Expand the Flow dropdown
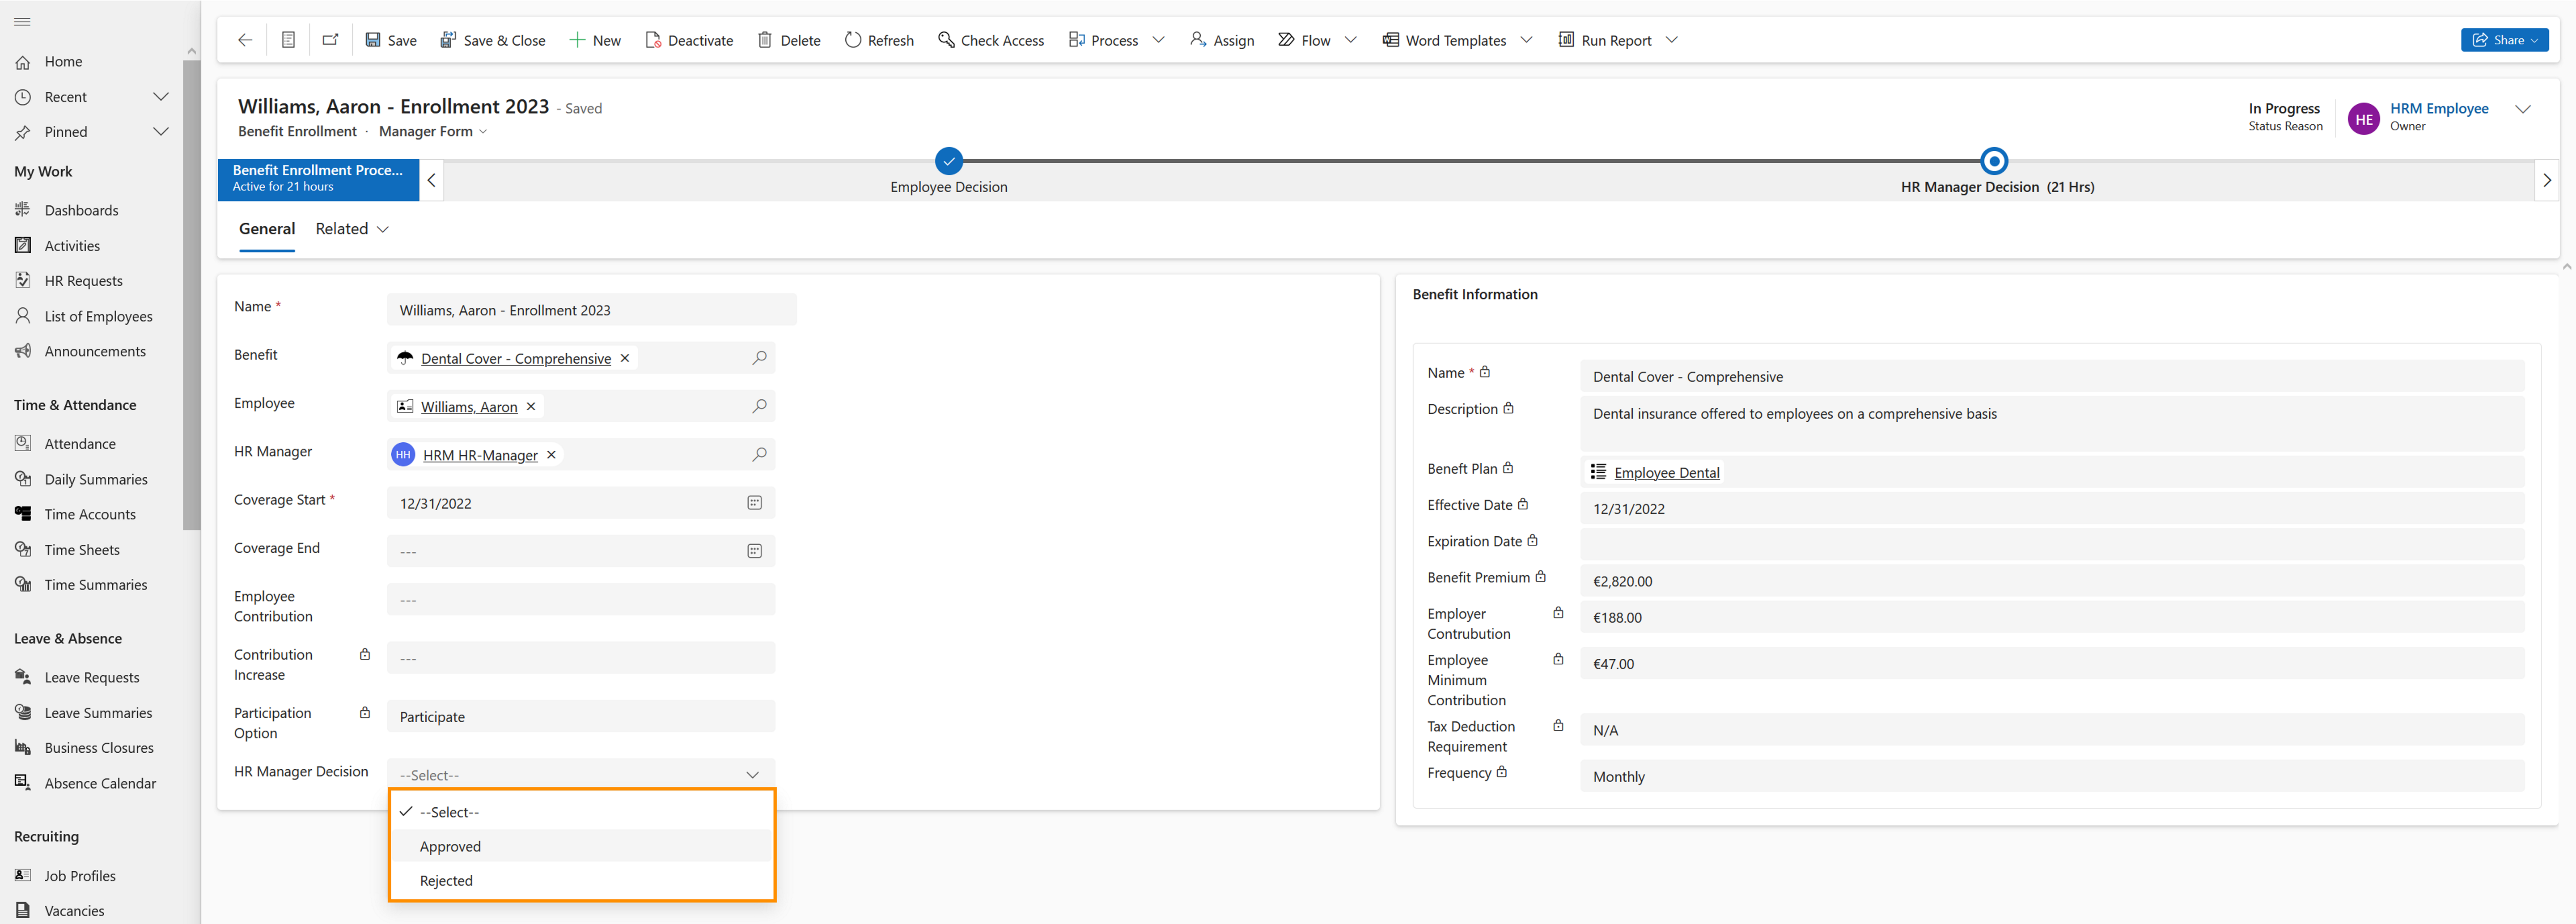The image size is (2576, 924). (1350, 40)
